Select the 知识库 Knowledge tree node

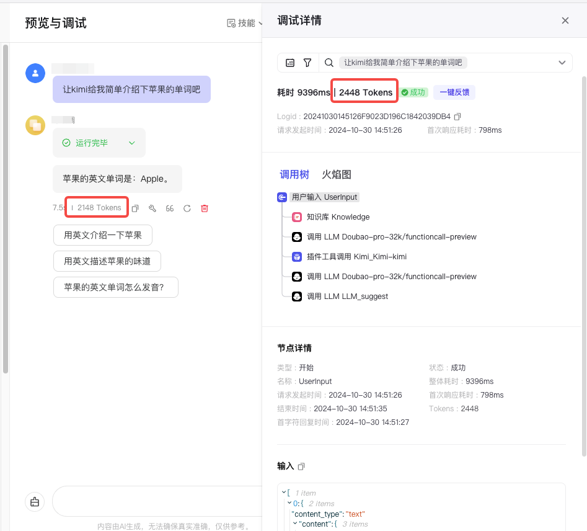point(338,217)
